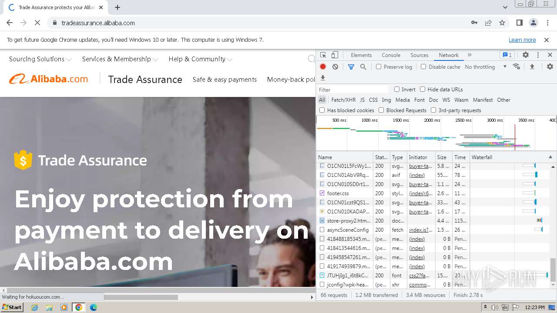Toggle Chrome side panel icon

[520, 23]
